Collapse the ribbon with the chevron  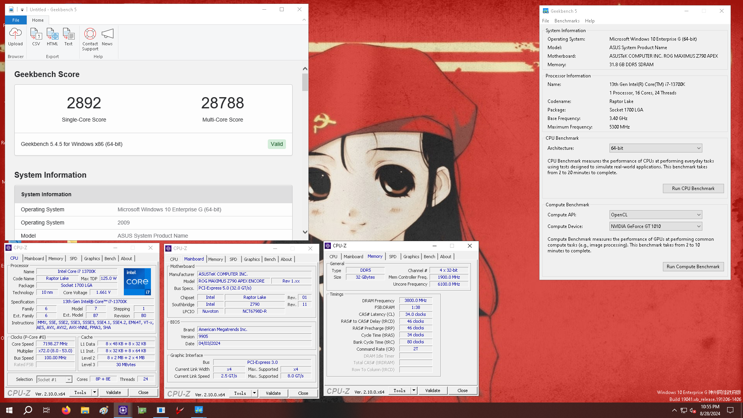coord(304,20)
